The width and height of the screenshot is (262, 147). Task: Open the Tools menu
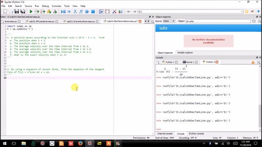tap(67, 6)
